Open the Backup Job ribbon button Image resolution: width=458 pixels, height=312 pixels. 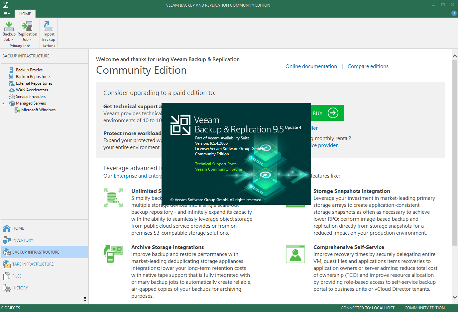point(9,31)
